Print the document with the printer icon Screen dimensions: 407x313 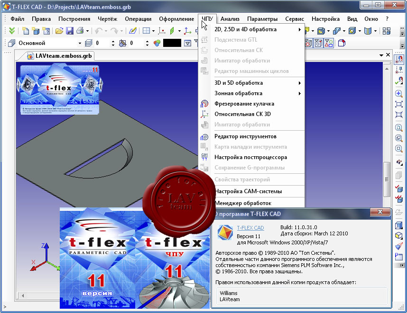pos(80,31)
